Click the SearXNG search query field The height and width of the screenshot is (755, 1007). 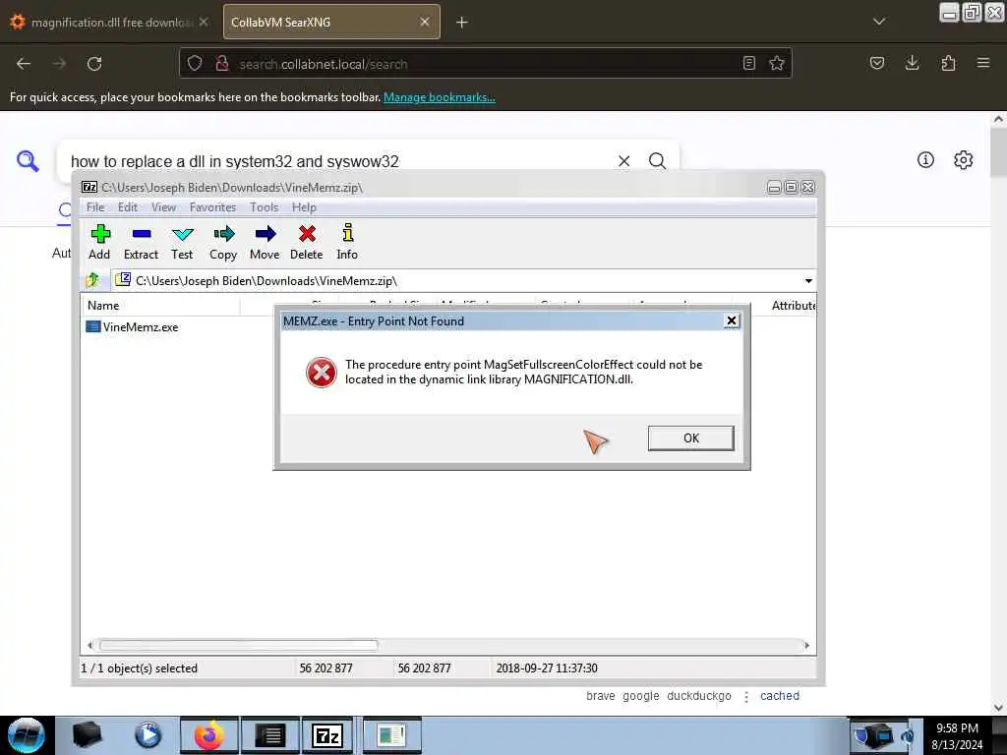click(340, 161)
